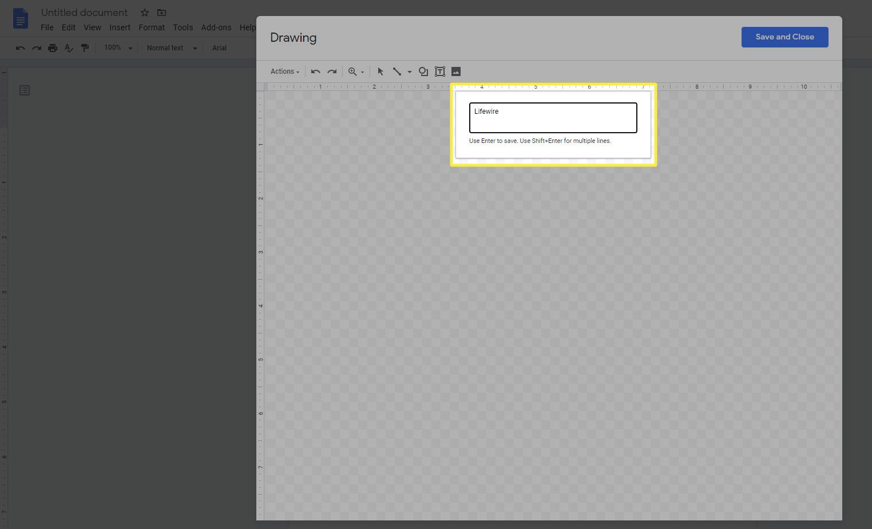Select the Text box tool
This screenshot has height=529, width=872.
(x=440, y=71)
